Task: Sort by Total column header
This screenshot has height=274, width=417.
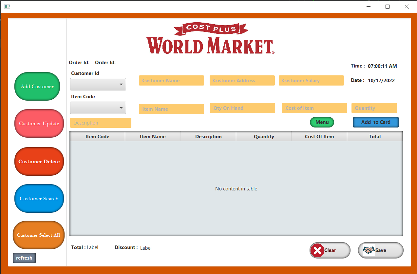Action: (374, 137)
